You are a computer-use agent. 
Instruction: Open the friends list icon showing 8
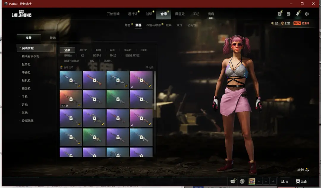tap(284, 181)
